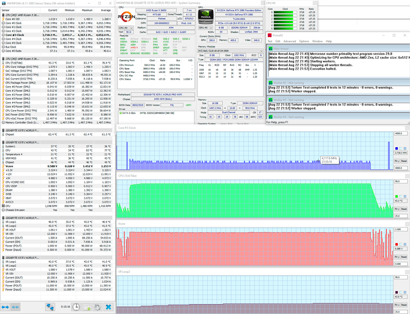
Task: Click the Ryzen logo in System Summary
Action: click(126, 17)
